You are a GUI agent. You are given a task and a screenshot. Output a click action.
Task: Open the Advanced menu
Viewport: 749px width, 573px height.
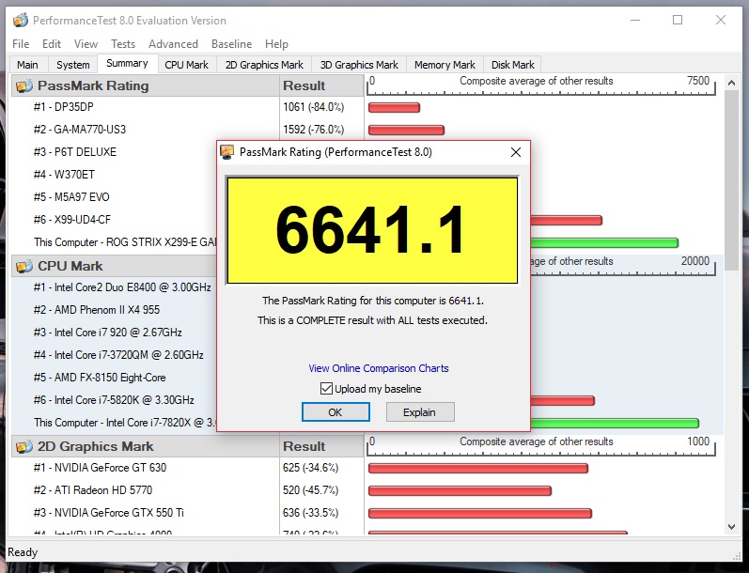173,44
